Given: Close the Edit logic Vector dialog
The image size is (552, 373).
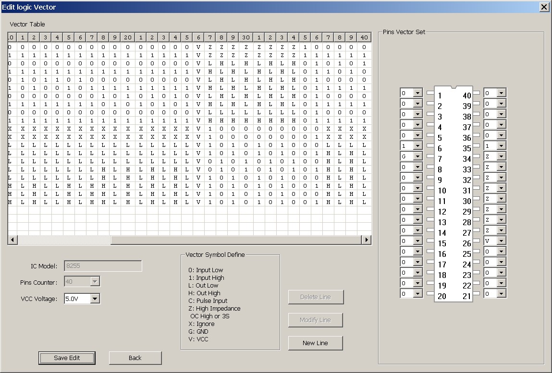Looking at the screenshot, I should pyautogui.click(x=544, y=7).
